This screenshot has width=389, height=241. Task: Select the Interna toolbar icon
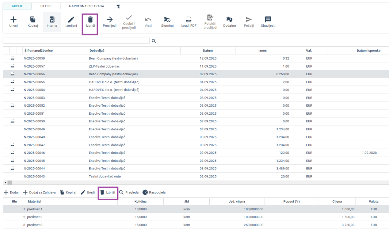coord(52,20)
